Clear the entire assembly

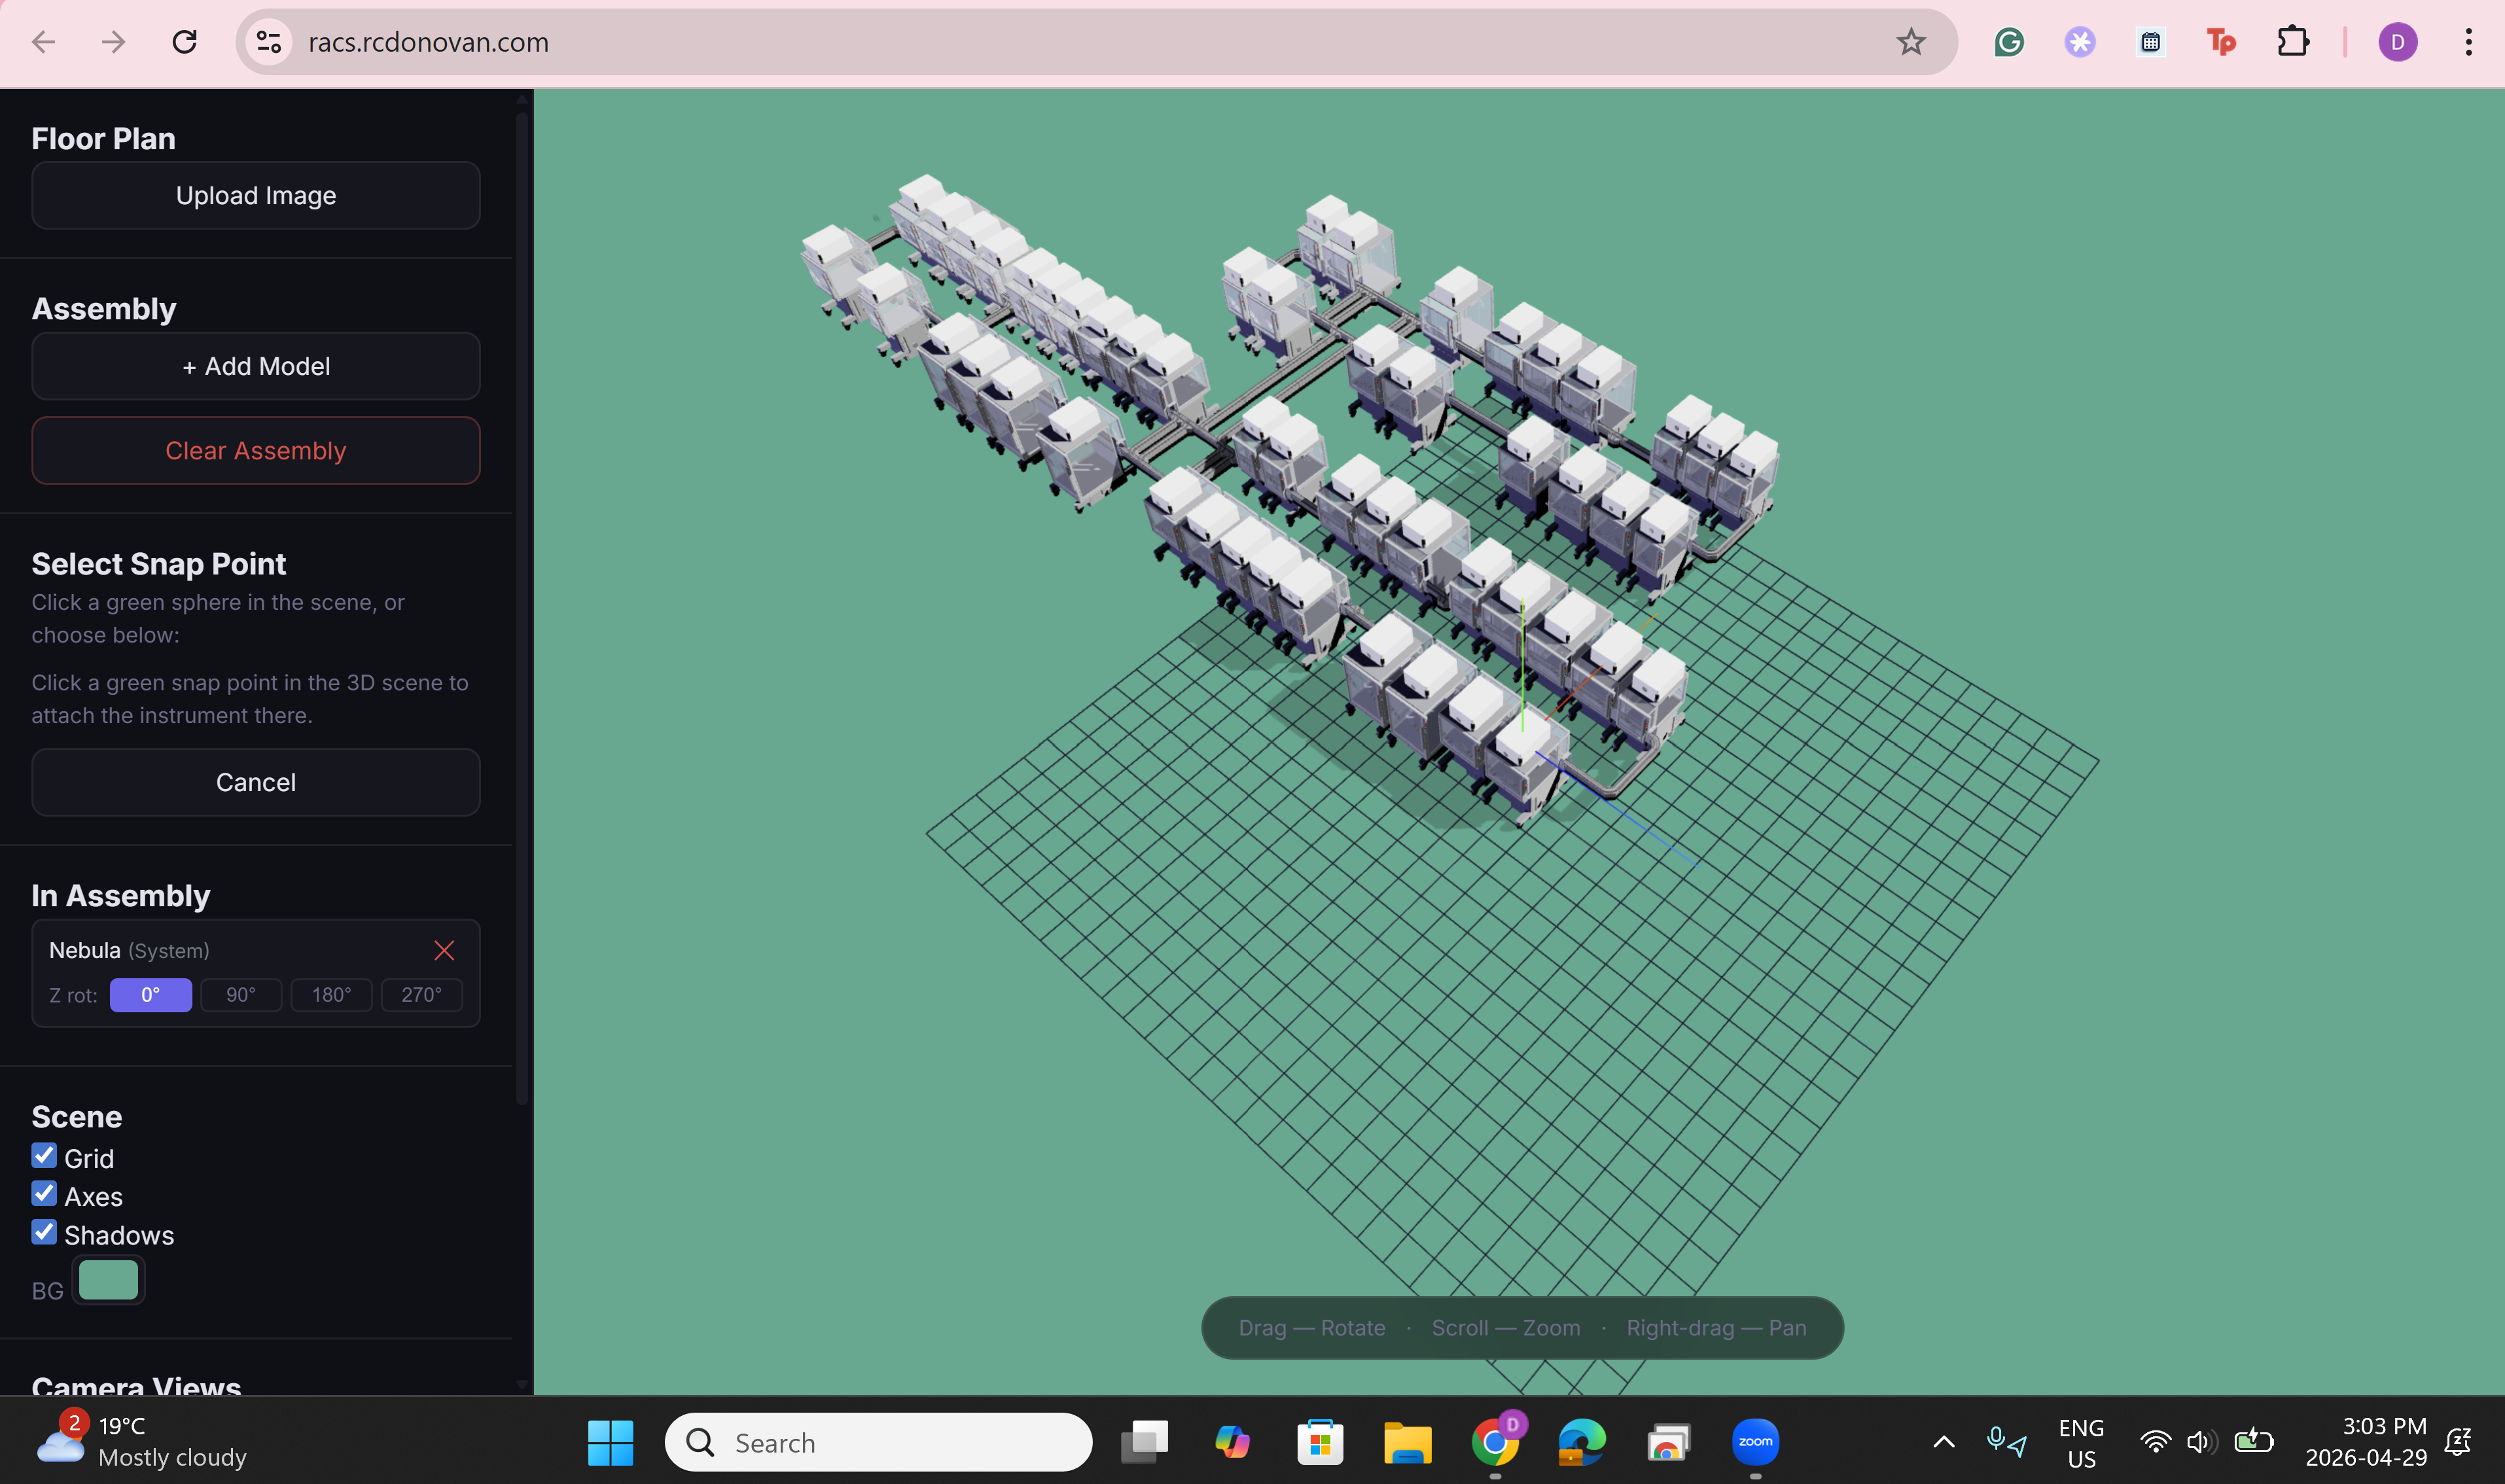click(256, 451)
